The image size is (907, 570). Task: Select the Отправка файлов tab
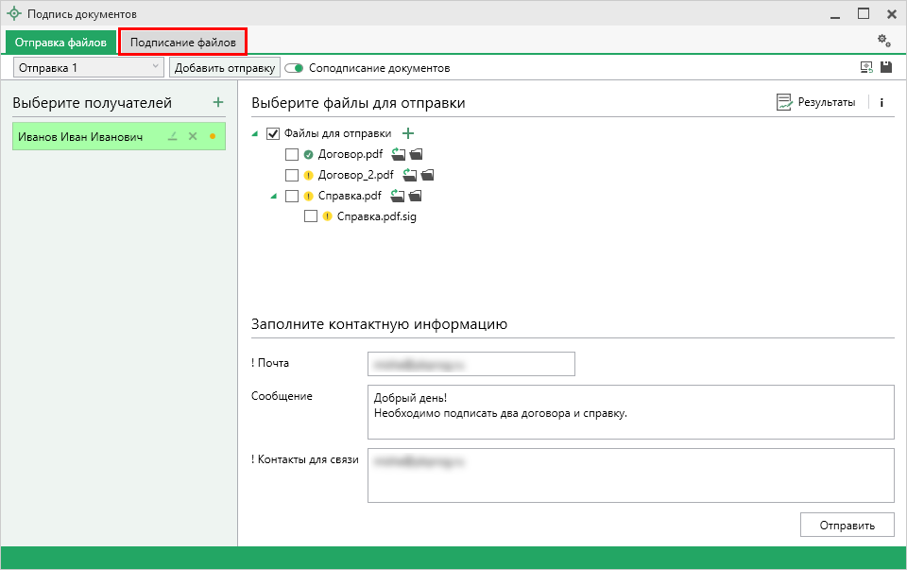click(60, 43)
